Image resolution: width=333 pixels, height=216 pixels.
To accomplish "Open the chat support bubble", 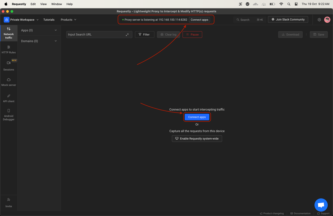I will (x=321, y=205).
